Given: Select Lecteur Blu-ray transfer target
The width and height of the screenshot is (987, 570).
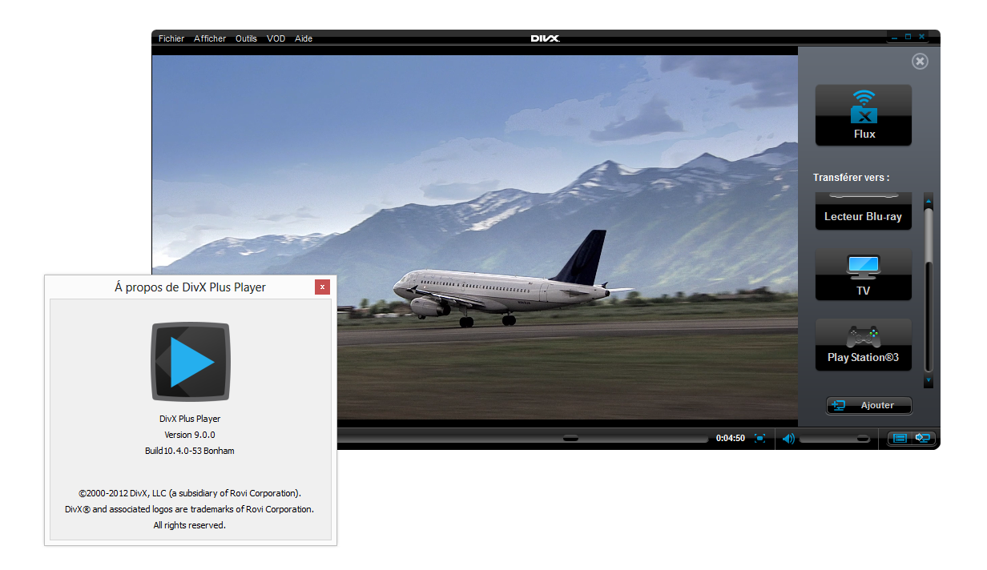Looking at the screenshot, I should tap(864, 211).
